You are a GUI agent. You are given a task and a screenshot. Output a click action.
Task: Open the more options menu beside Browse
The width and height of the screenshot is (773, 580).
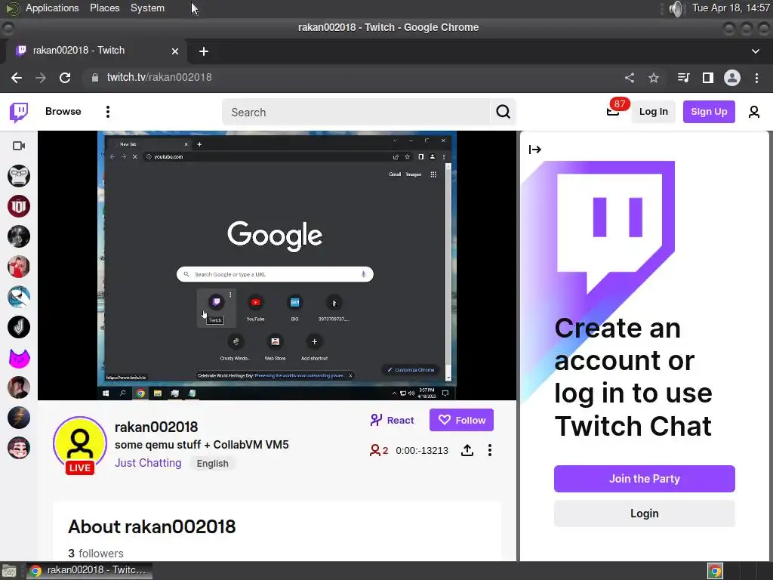(x=107, y=112)
